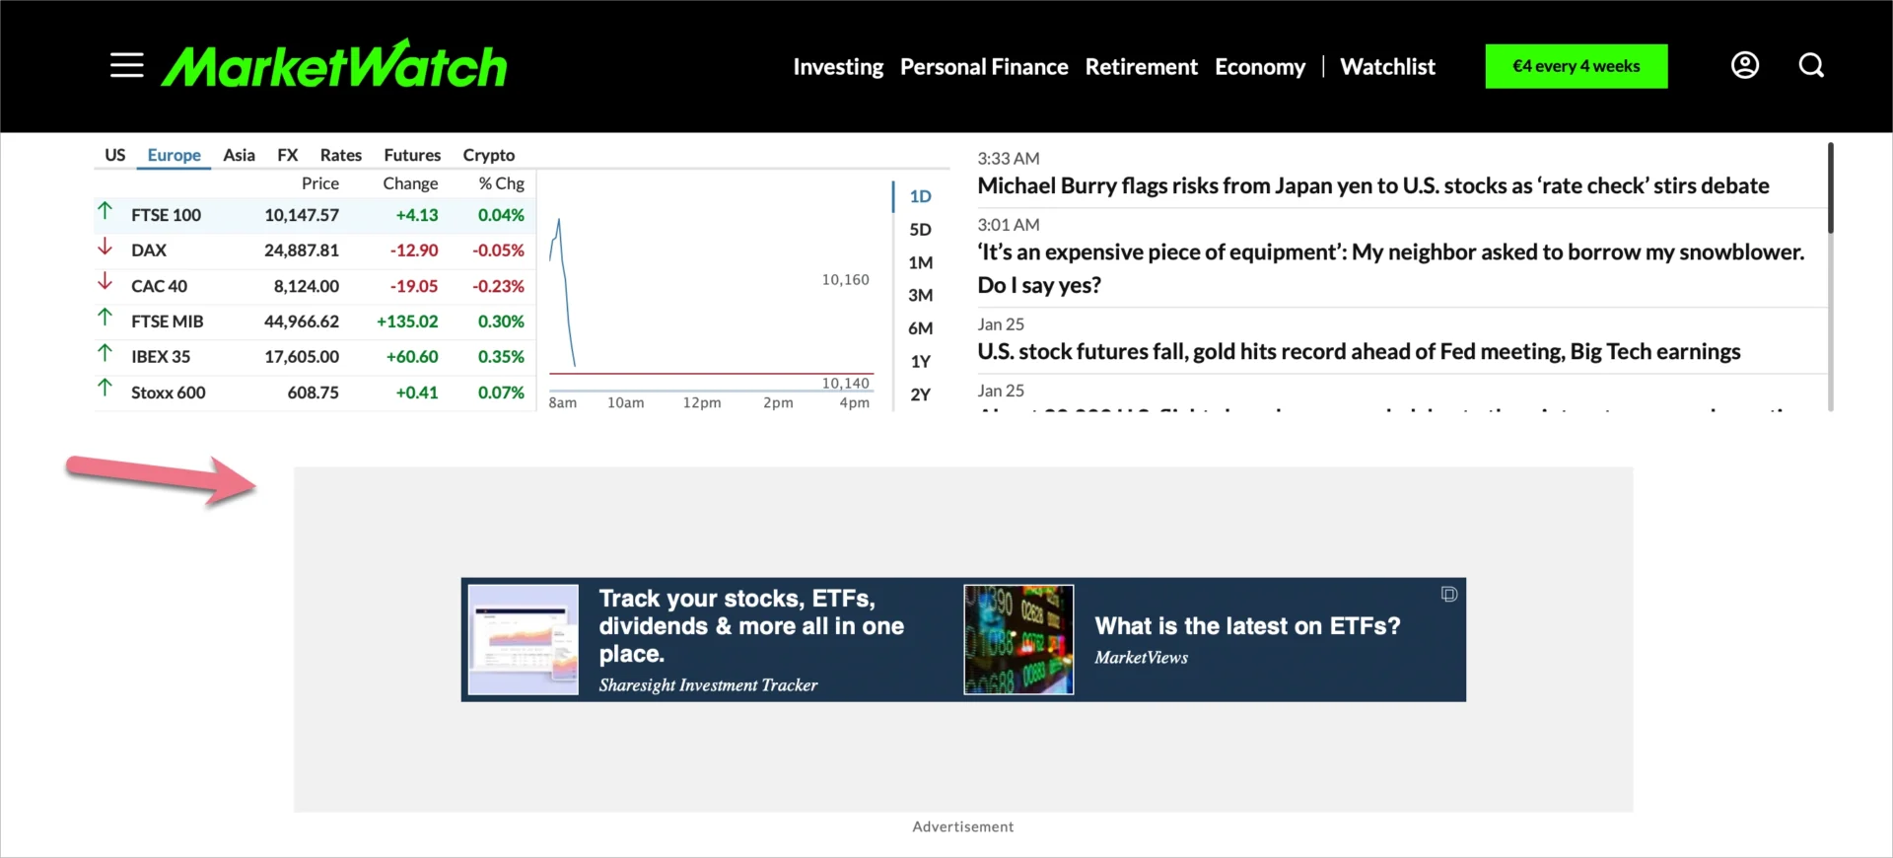Viewport: 1893px width, 858px height.
Task: Click the MarketWatch logo
Action: (x=334, y=65)
